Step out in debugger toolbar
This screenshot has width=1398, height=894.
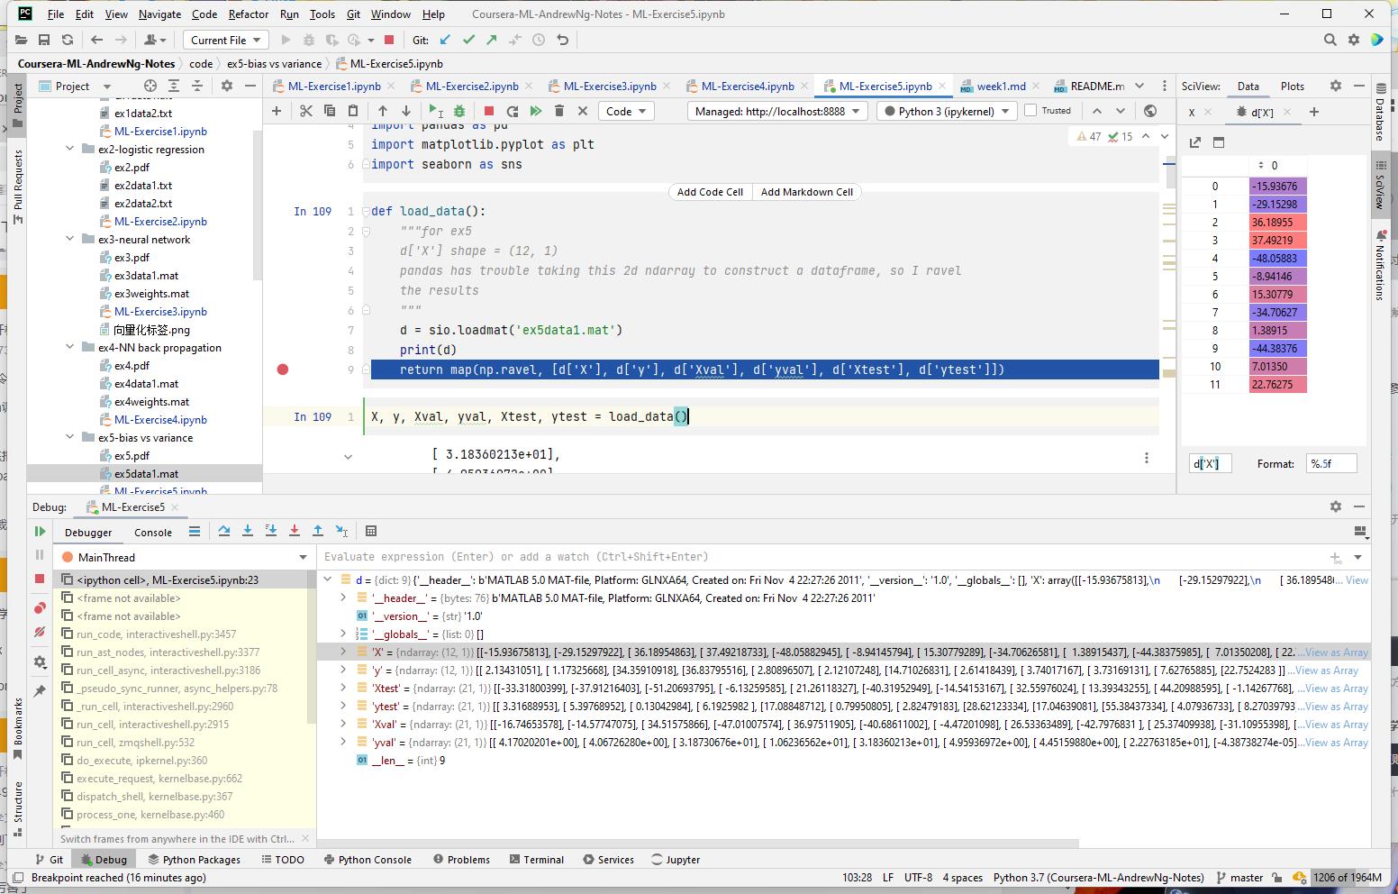tap(318, 532)
